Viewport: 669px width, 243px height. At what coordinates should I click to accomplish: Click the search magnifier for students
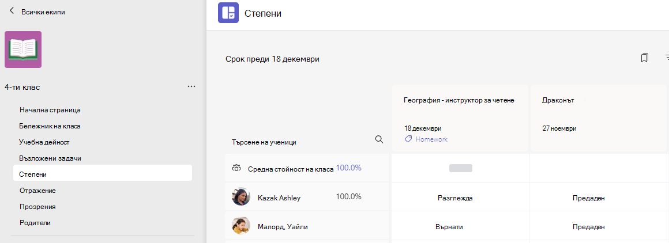(378, 139)
